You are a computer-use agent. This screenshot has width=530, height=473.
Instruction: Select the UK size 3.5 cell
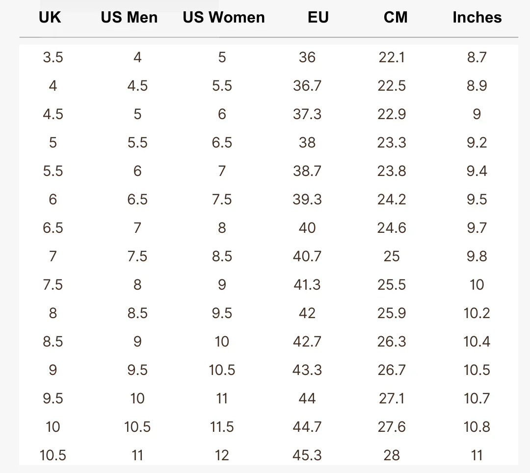(x=53, y=57)
